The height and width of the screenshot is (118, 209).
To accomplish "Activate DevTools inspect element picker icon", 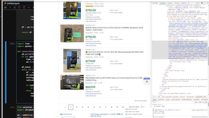I will [x=154, y=3].
